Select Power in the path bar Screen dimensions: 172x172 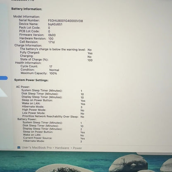point(77,148)
